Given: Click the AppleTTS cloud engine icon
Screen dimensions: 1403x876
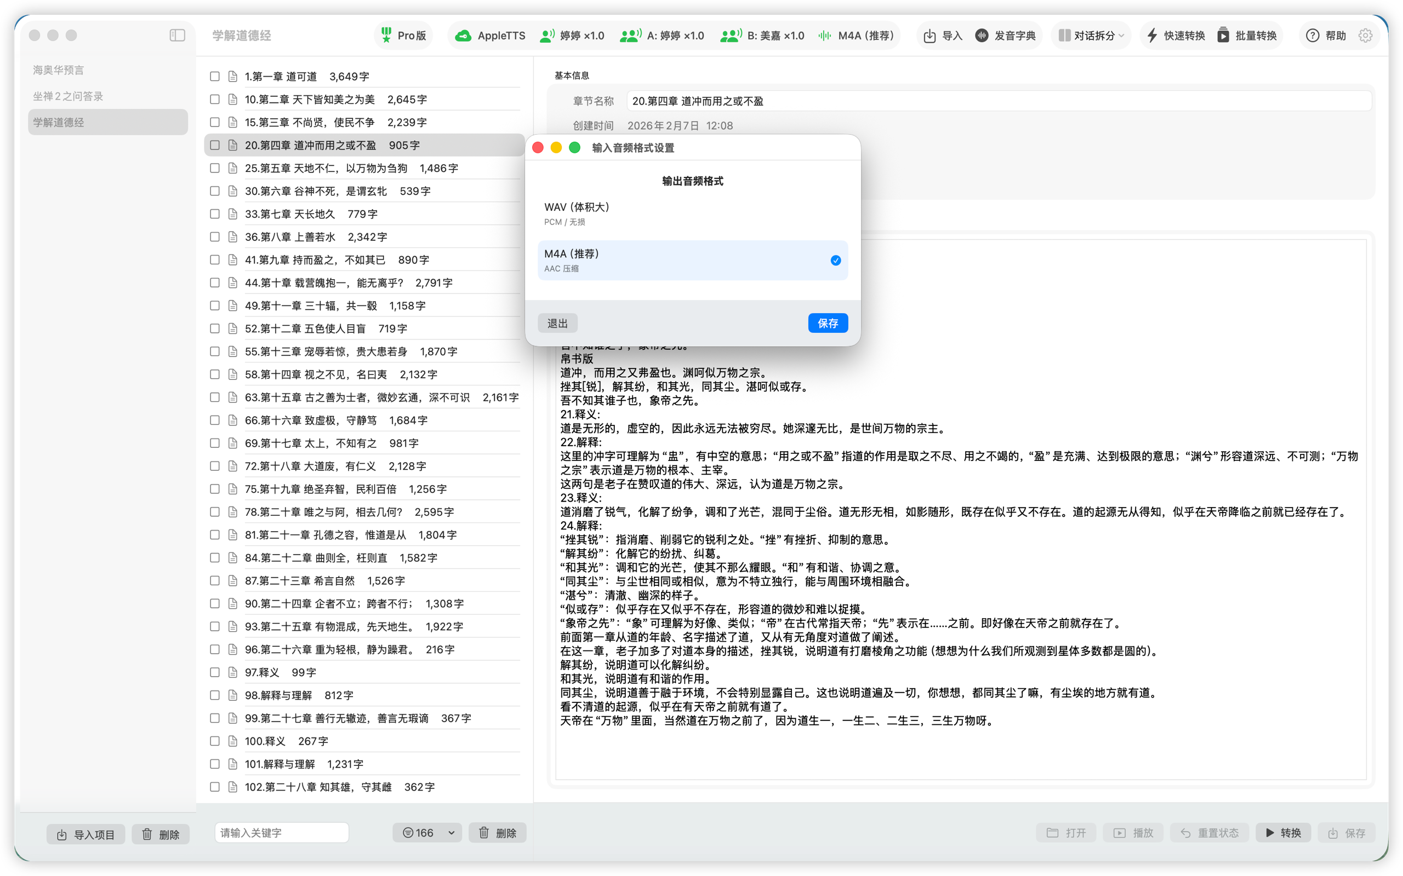Looking at the screenshot, I should (463, 36).
